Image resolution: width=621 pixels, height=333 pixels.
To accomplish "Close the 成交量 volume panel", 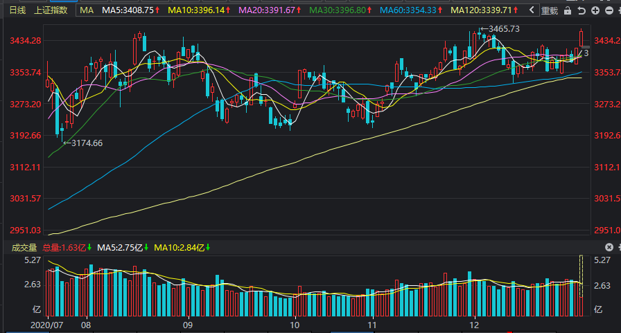I will (x=609, y=247).
